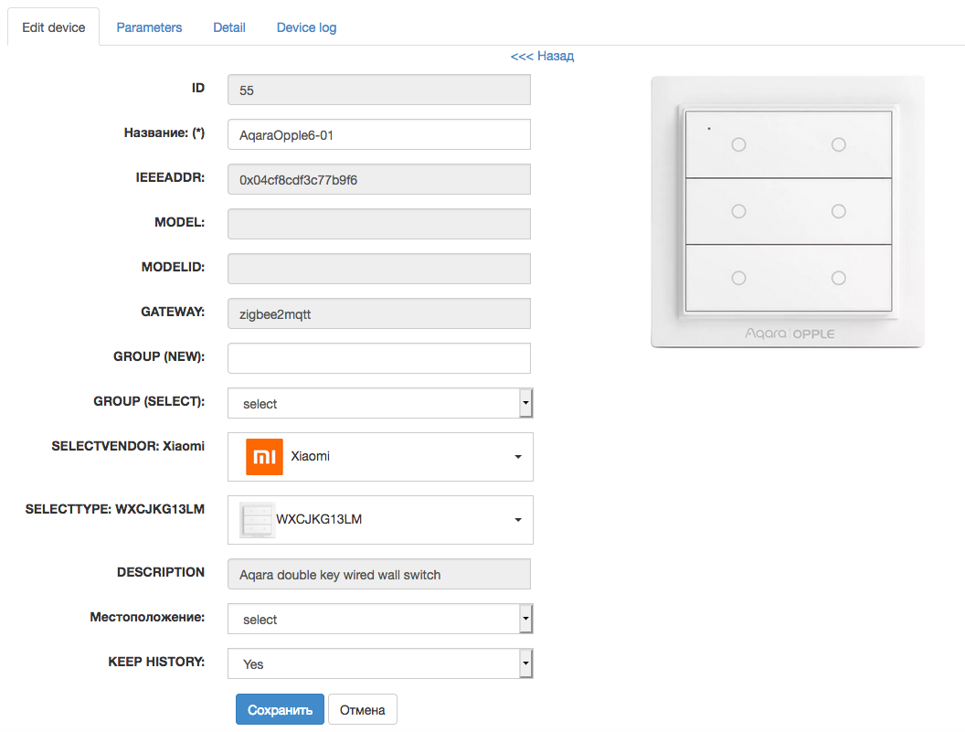
Task: Expand the Xiaomi vendor dropdown
Action: coord(379,457)
